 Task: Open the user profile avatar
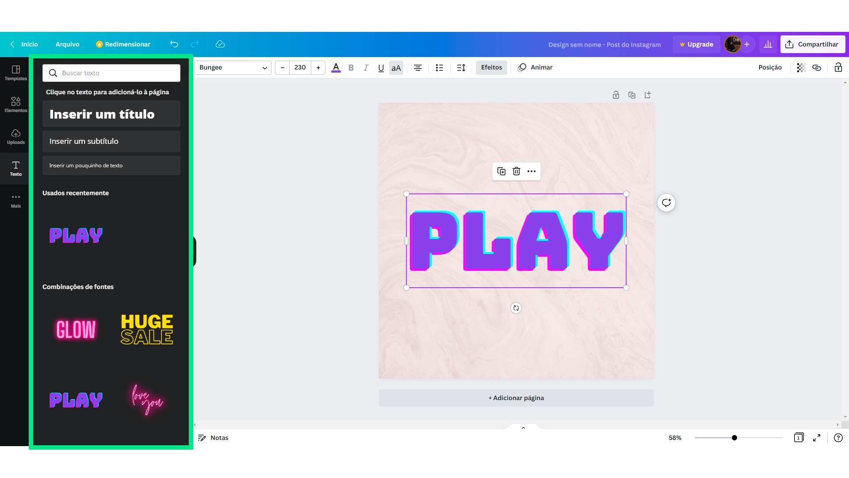733,44
